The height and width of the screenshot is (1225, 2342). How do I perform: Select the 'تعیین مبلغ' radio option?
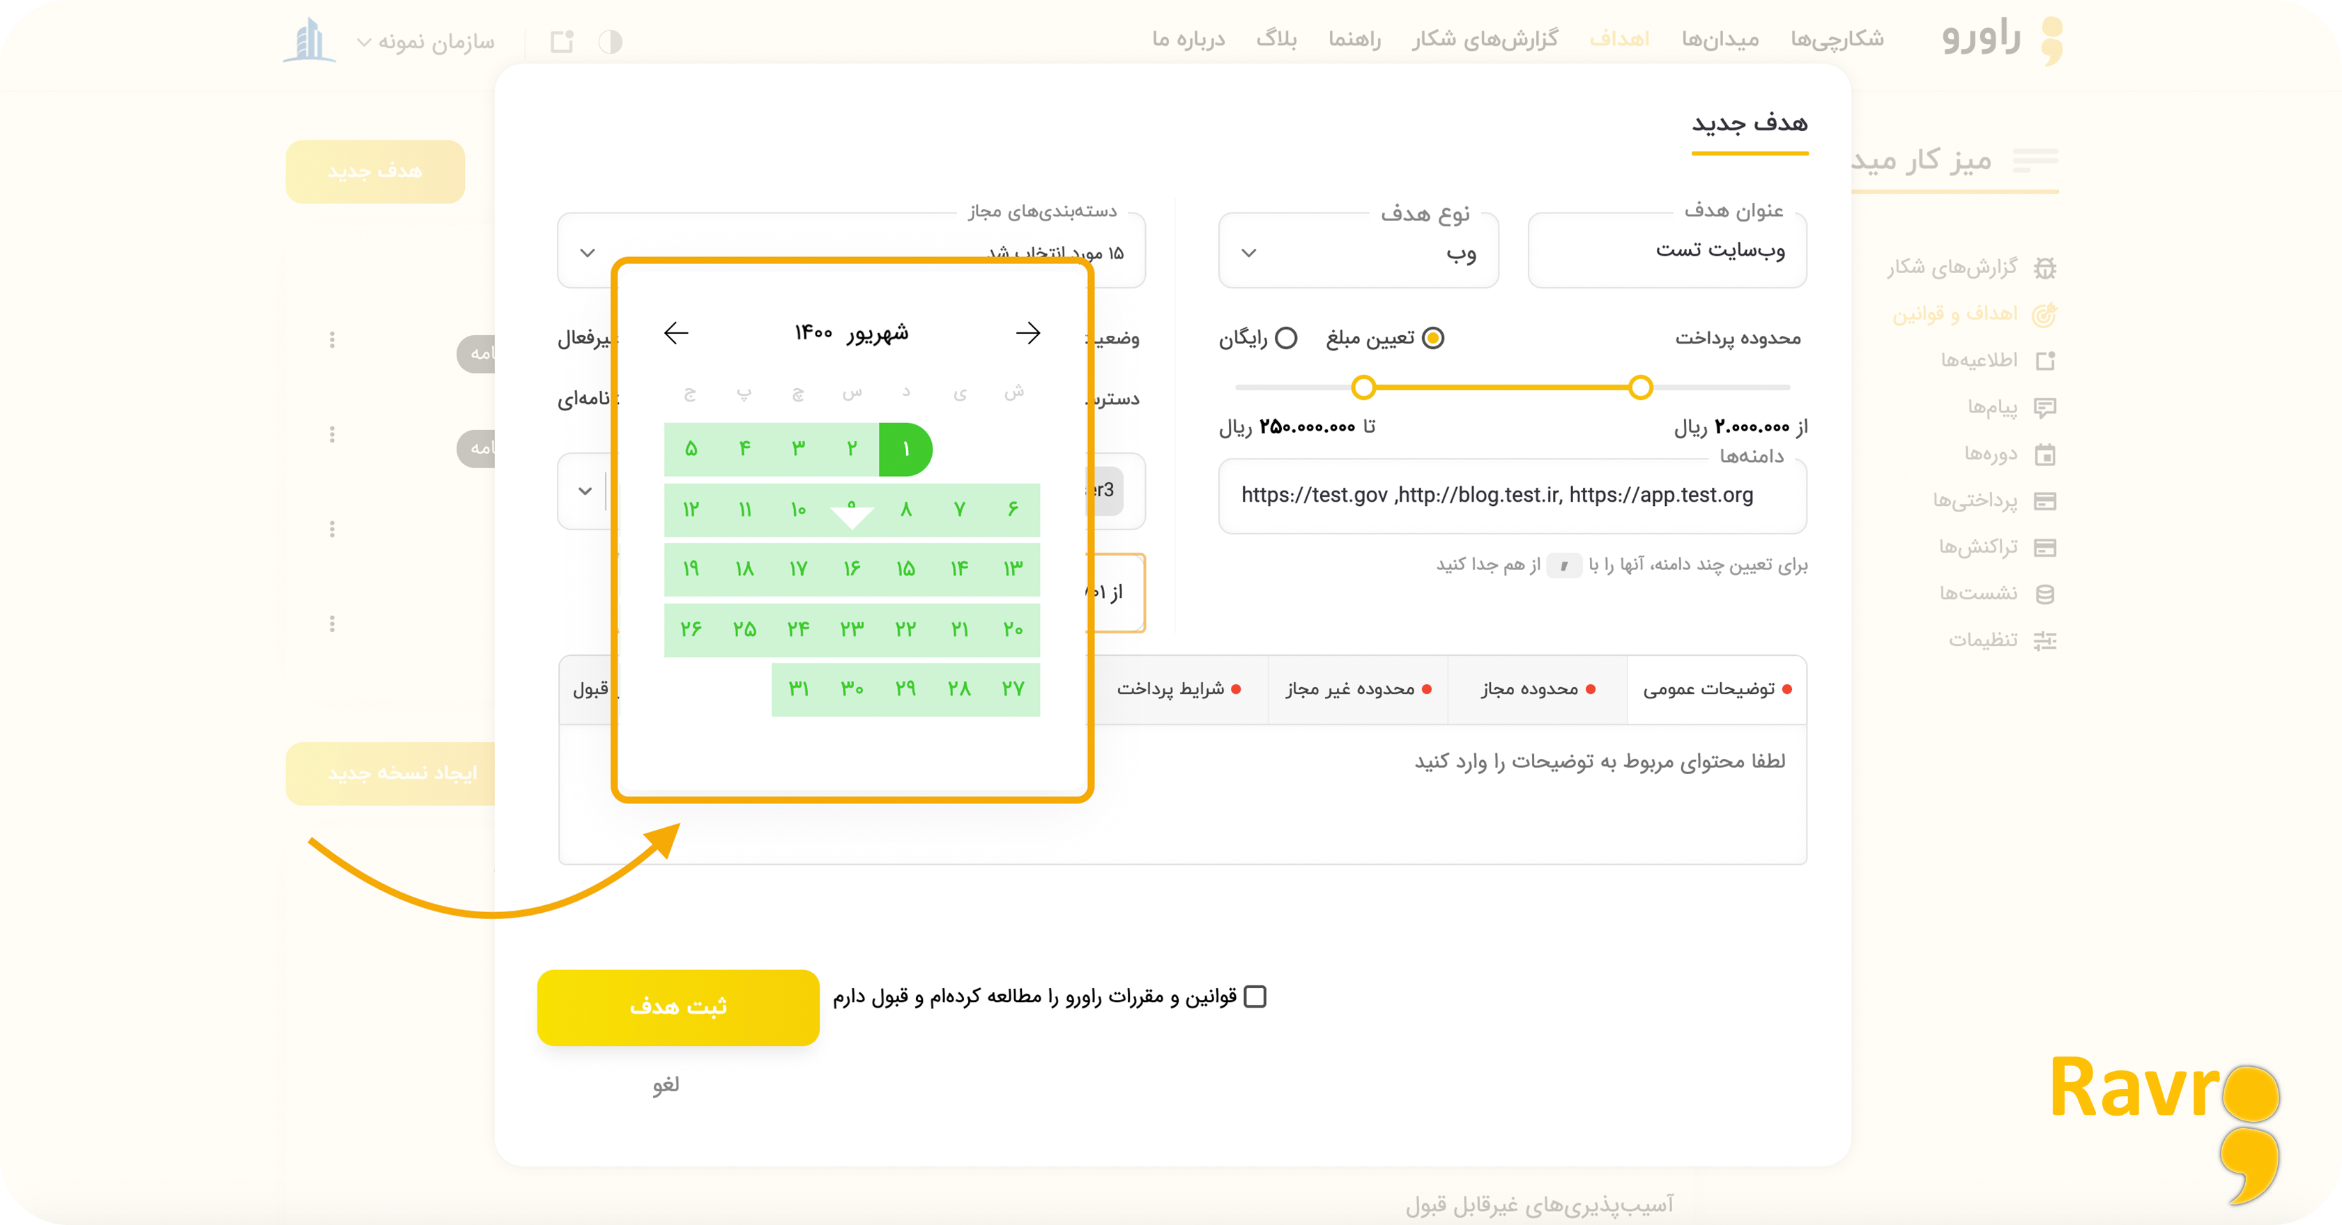coord(1433,338)
